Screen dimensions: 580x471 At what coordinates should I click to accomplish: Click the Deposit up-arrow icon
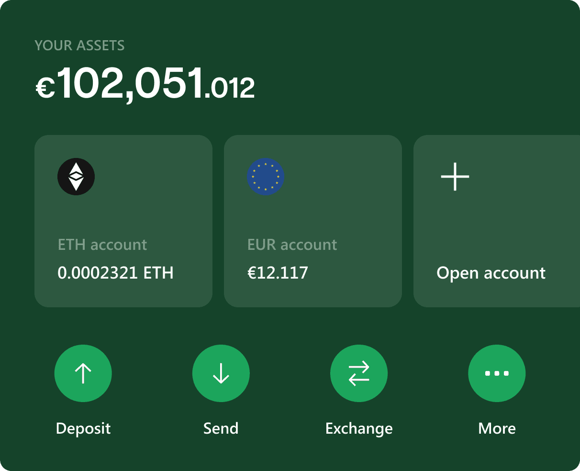click(x=83, y=373)
